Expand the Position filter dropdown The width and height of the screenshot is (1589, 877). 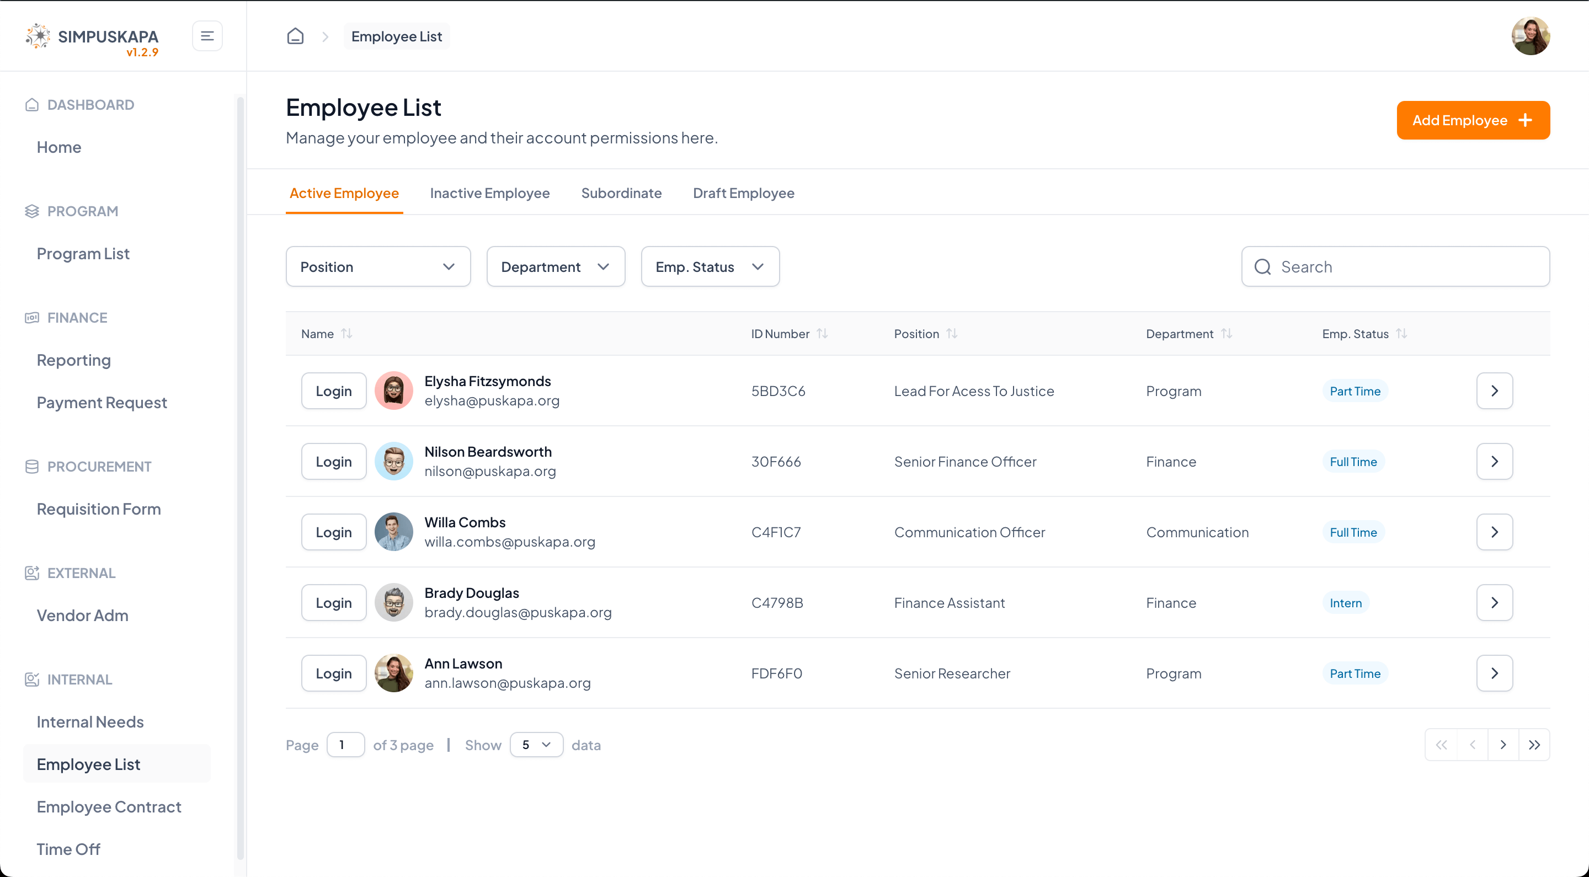click(377, 267)
